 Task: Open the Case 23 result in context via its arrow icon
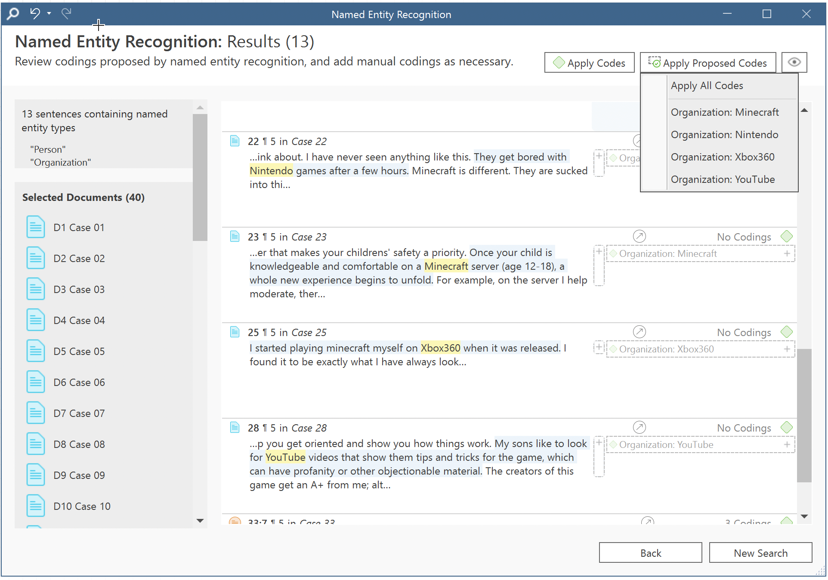click(x=639, y=236)
